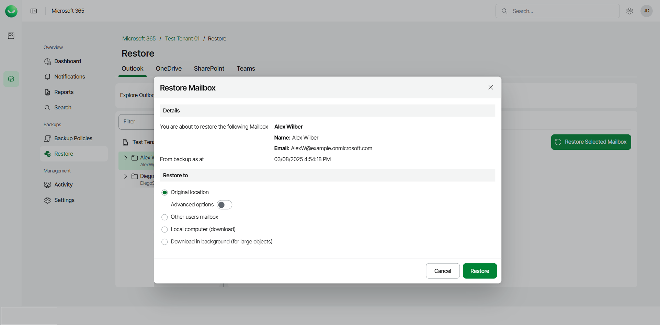Open Reports in the sidebar
The height and width of the screenshot is (325, 660).
point(64,92)
